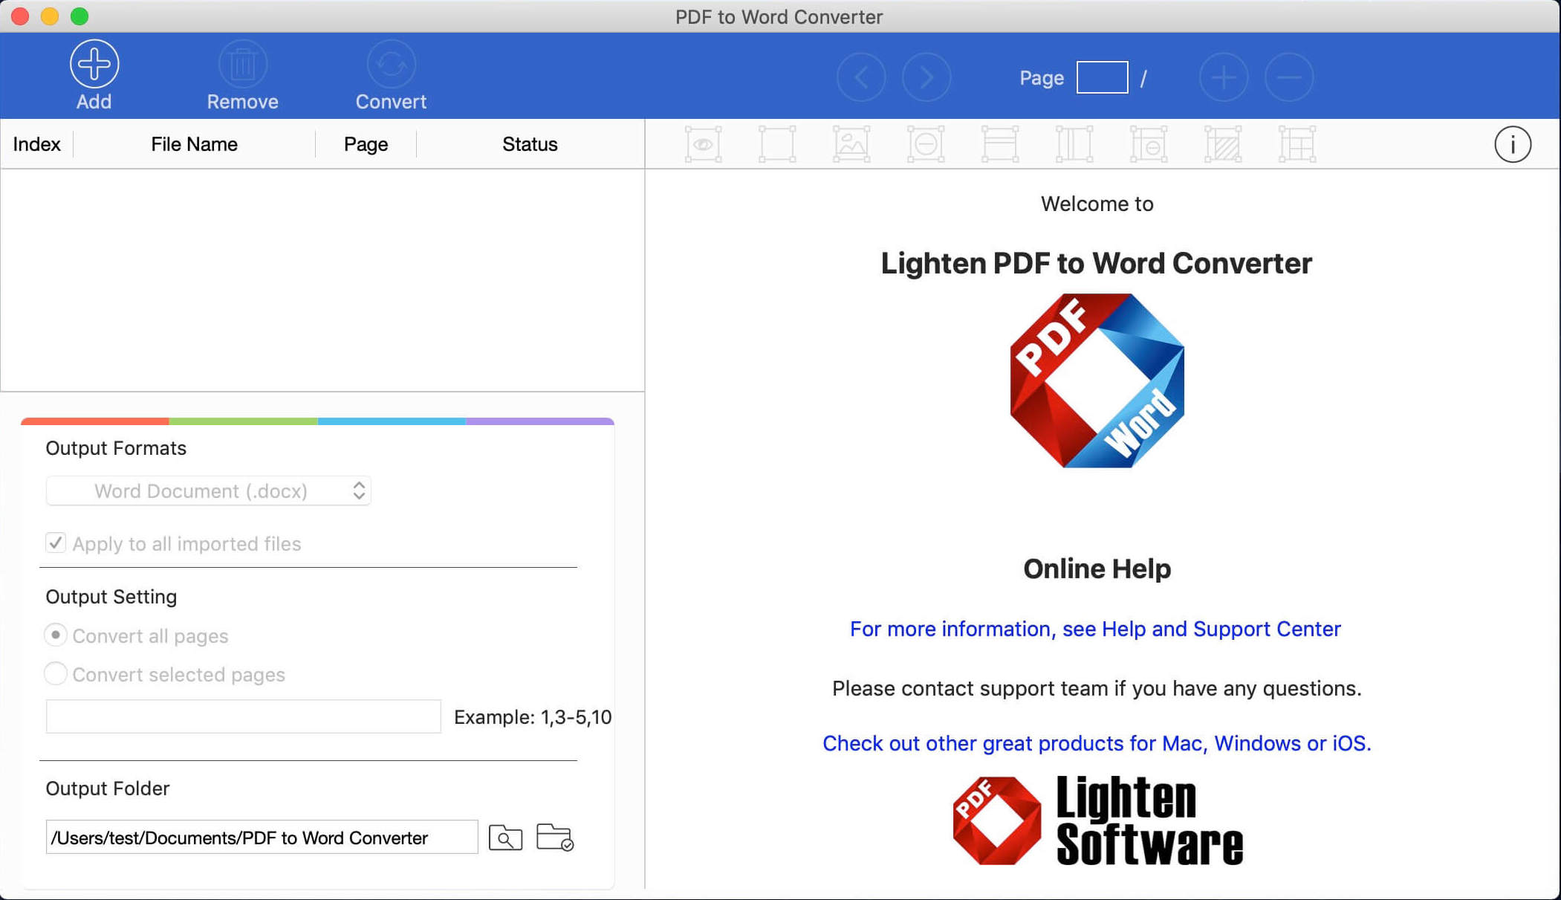
Task: Click the 'Output Setting' heading
Action: coord(111,597)
